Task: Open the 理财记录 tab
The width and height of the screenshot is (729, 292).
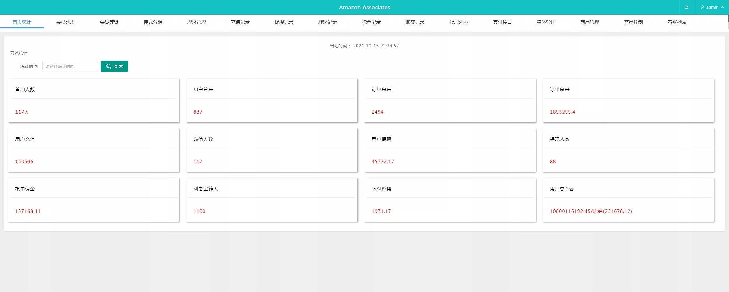Action: 327,22
